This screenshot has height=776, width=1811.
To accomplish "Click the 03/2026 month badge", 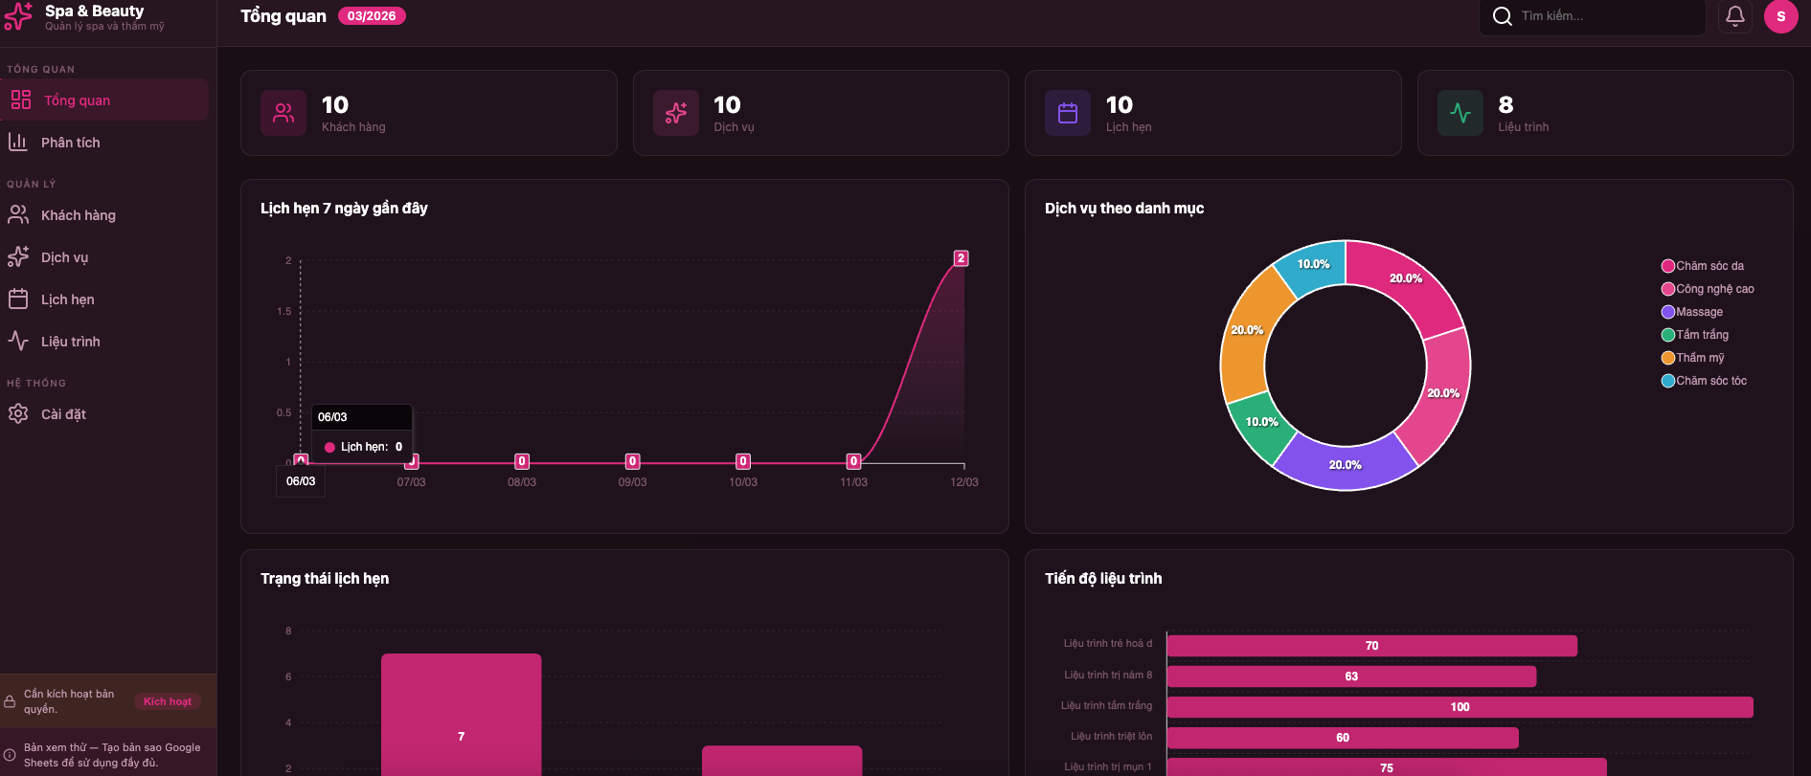I will [x=372, y=16].
